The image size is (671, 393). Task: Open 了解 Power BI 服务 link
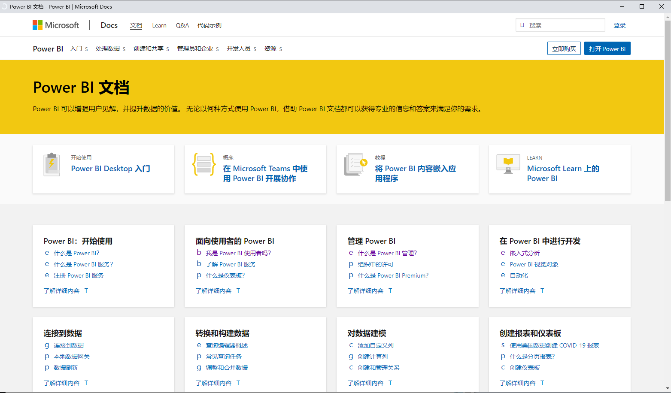pos(231,264)
